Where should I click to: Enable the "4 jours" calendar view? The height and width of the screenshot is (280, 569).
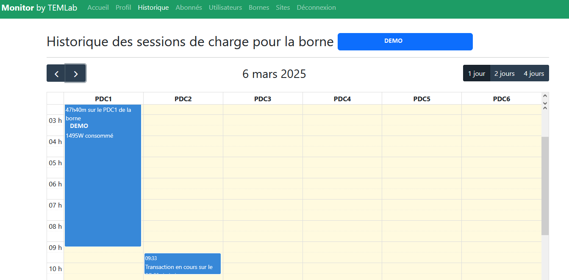click(533, 73)
